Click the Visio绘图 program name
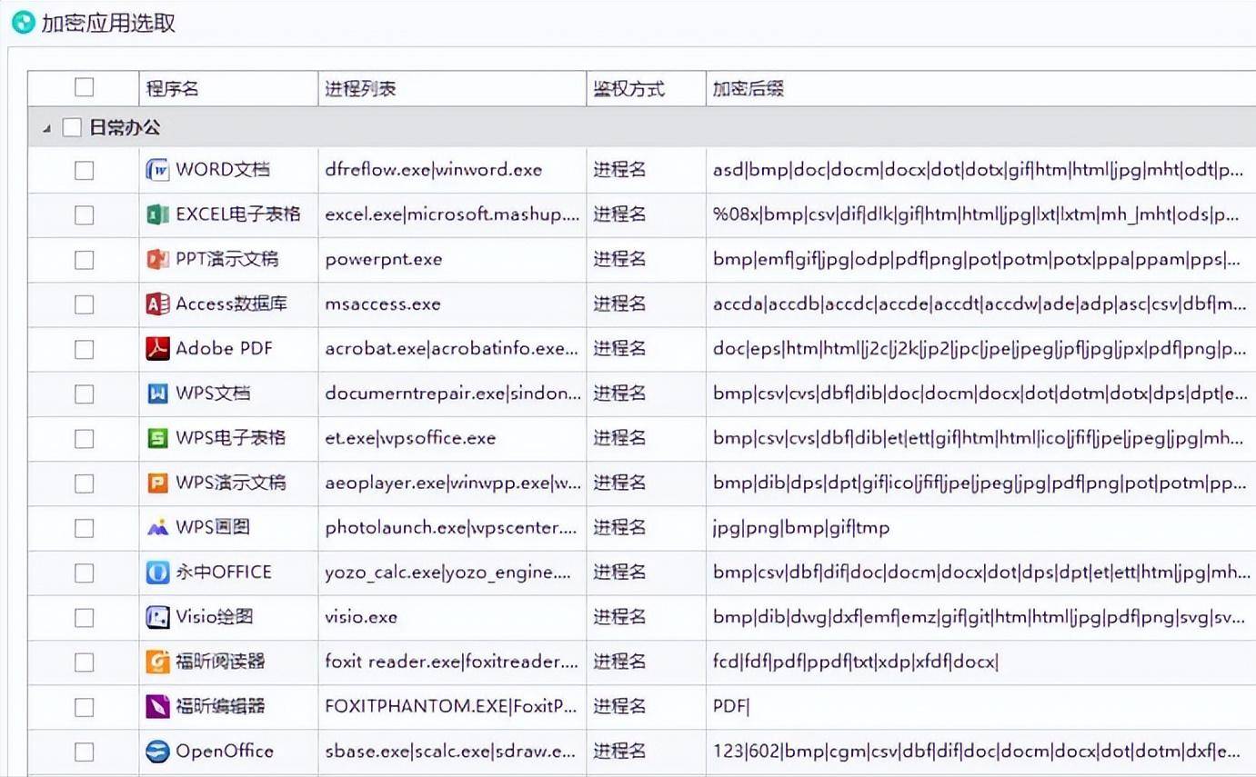This screenshot has height=777, width=1256. click(215, 617)
